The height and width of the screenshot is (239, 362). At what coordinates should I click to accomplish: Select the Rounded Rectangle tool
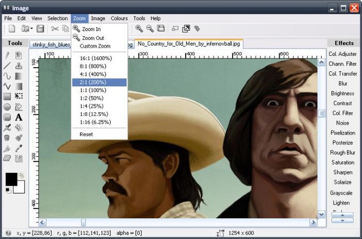tap(7, 117)
